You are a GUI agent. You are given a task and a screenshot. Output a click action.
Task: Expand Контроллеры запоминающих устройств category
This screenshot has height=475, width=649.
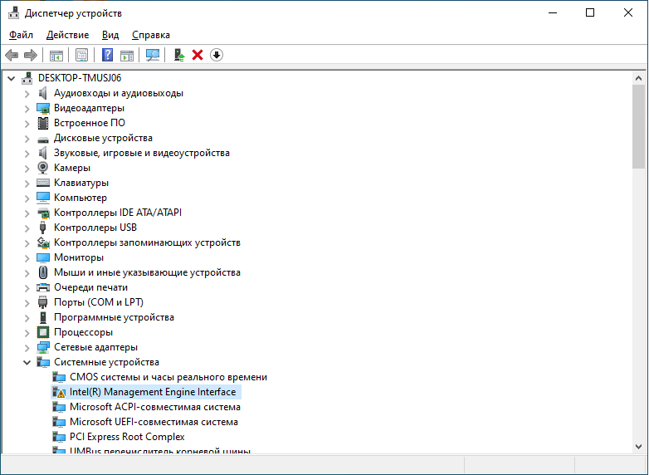tap(27, 242)
